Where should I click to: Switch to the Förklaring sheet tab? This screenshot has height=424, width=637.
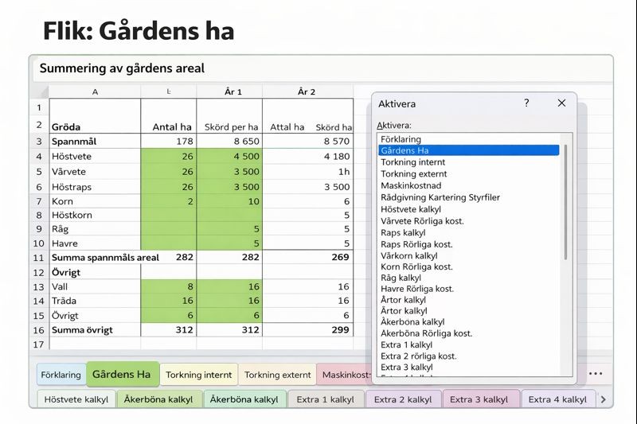61,375
